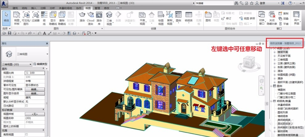Start Cloud 渲染 cloud rendering
Viewport: 305px width, 137px height.
coord(90,18)
